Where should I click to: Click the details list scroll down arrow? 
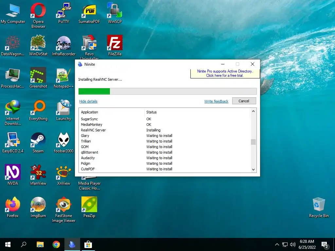click(253, 170)
